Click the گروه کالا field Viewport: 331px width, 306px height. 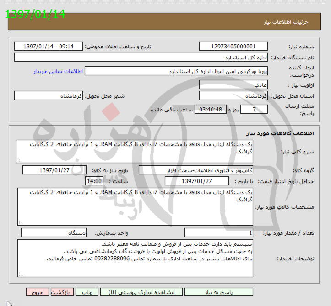click(195, 170)
